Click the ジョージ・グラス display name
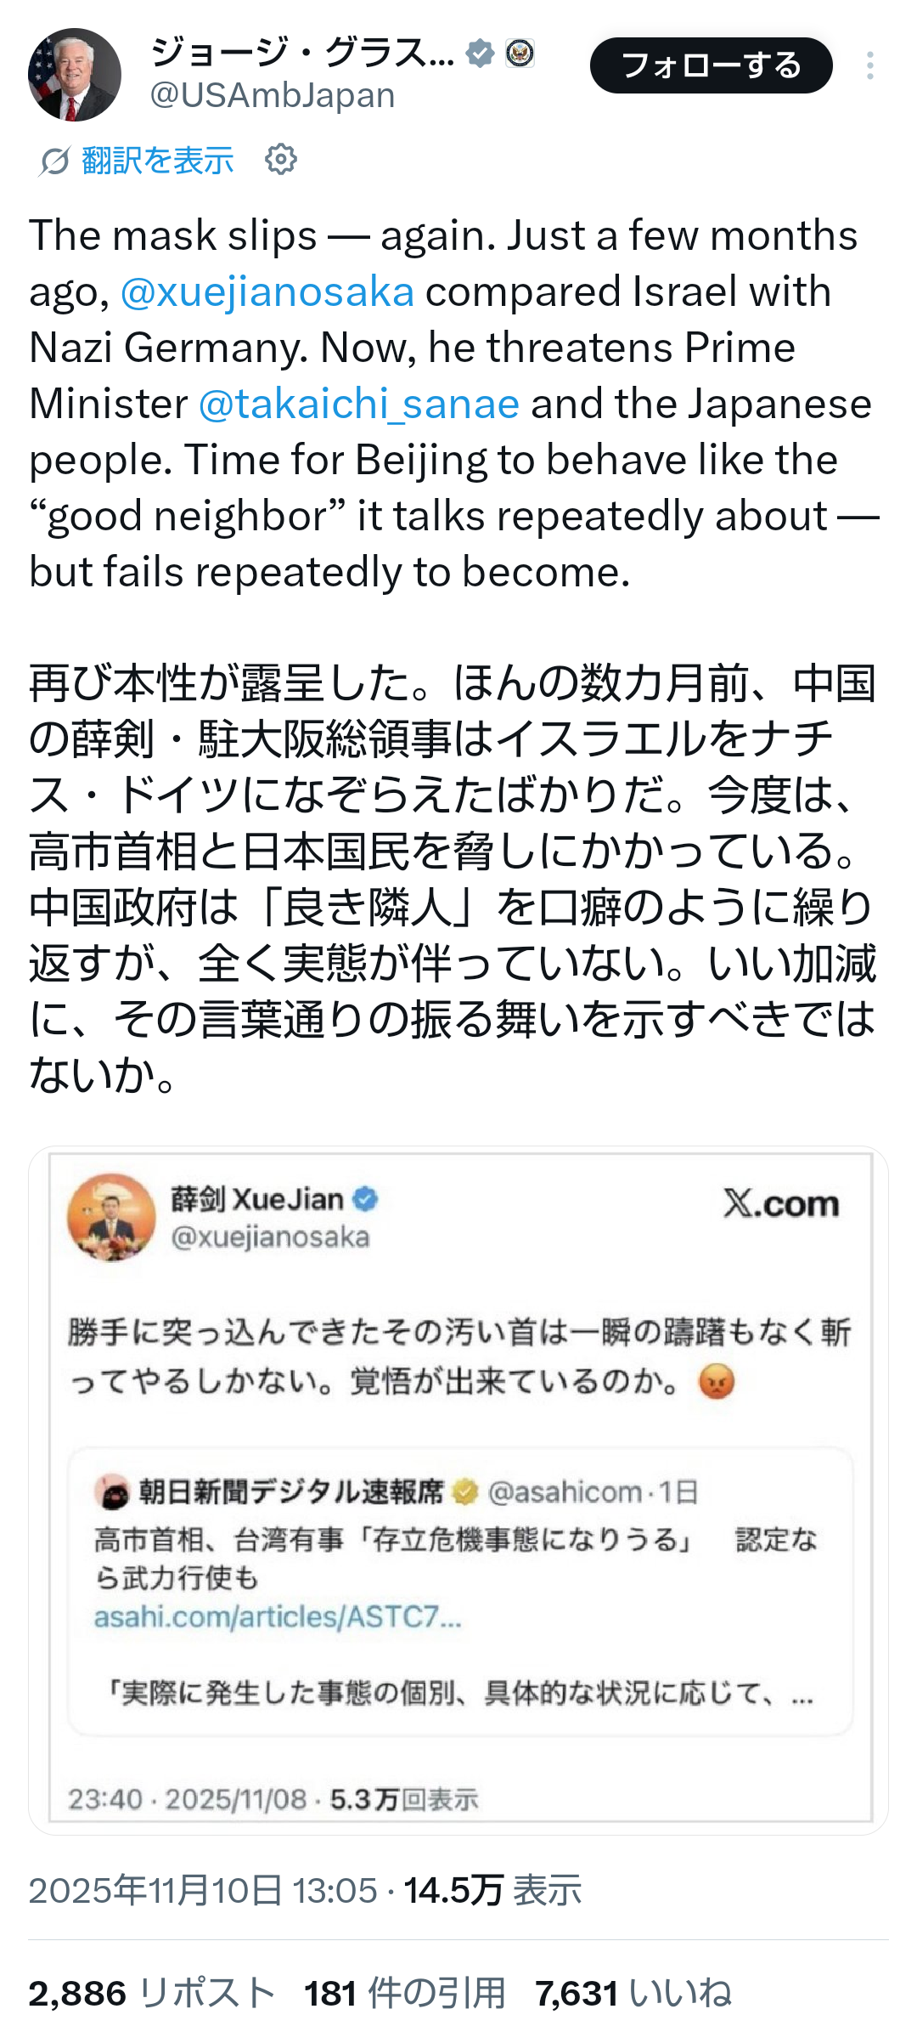The width and height of the screenshot is (917, 2043). [301, 54]
